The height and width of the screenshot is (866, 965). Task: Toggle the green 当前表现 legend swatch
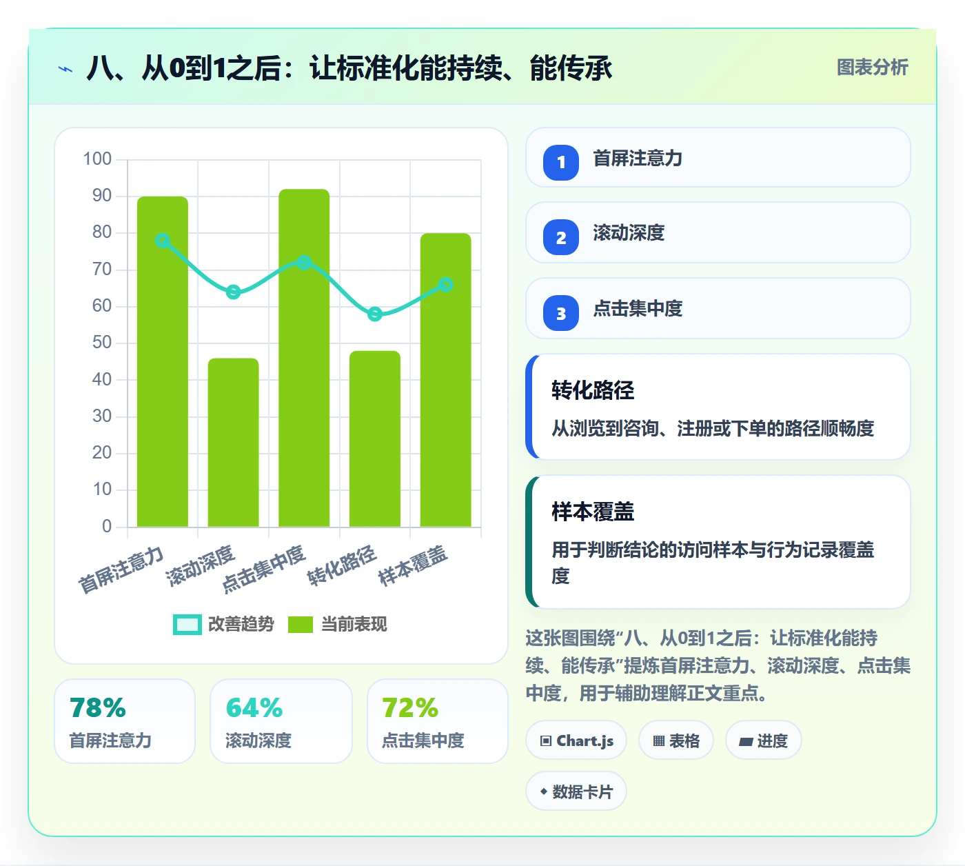pyautogui.click(x=300, y=624)
